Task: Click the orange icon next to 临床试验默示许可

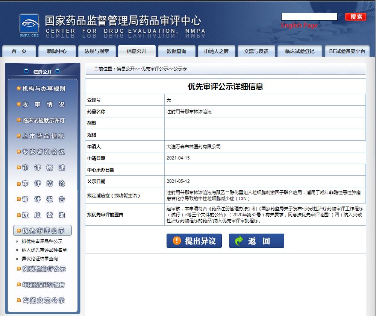Action: click(19, 120)
